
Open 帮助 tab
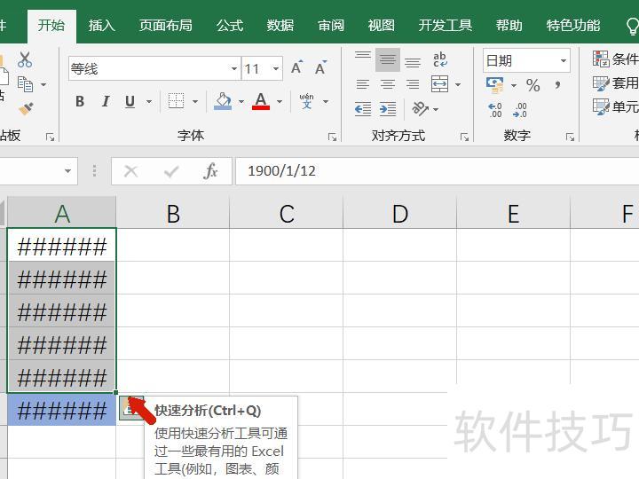(x=509, y=25)
